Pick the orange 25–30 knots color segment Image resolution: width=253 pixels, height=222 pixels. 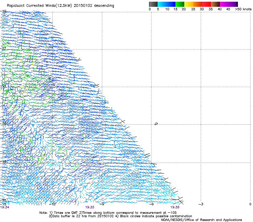pos(197,4)
